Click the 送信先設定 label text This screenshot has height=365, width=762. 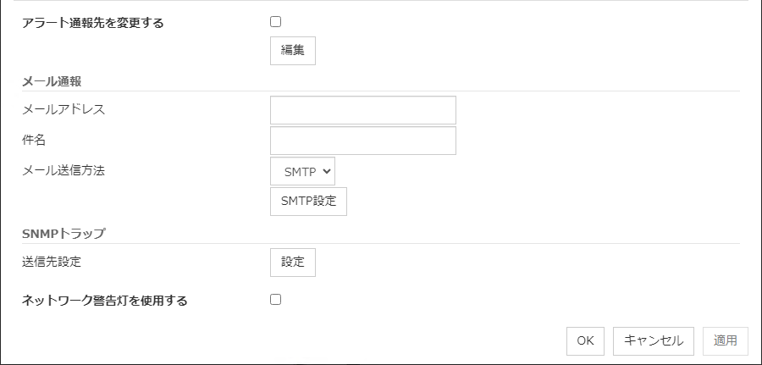pos(52,262)
